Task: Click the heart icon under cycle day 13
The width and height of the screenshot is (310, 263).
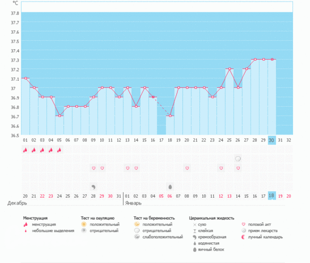Action: pyautogui.click(x=128, y=168)
